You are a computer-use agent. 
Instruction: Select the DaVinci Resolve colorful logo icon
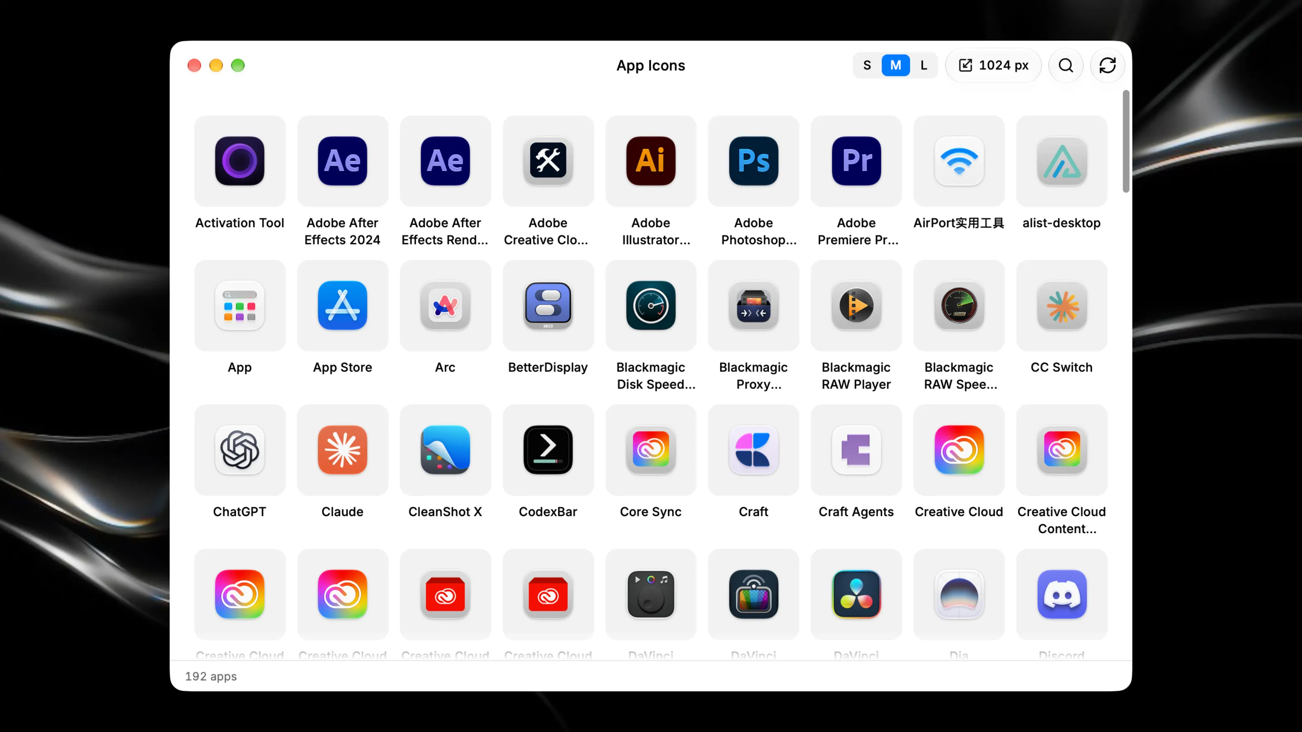tap(856, 594)
